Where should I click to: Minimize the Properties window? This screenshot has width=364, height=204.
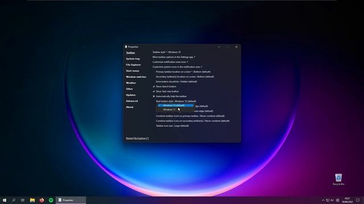(x=219, y=47)
